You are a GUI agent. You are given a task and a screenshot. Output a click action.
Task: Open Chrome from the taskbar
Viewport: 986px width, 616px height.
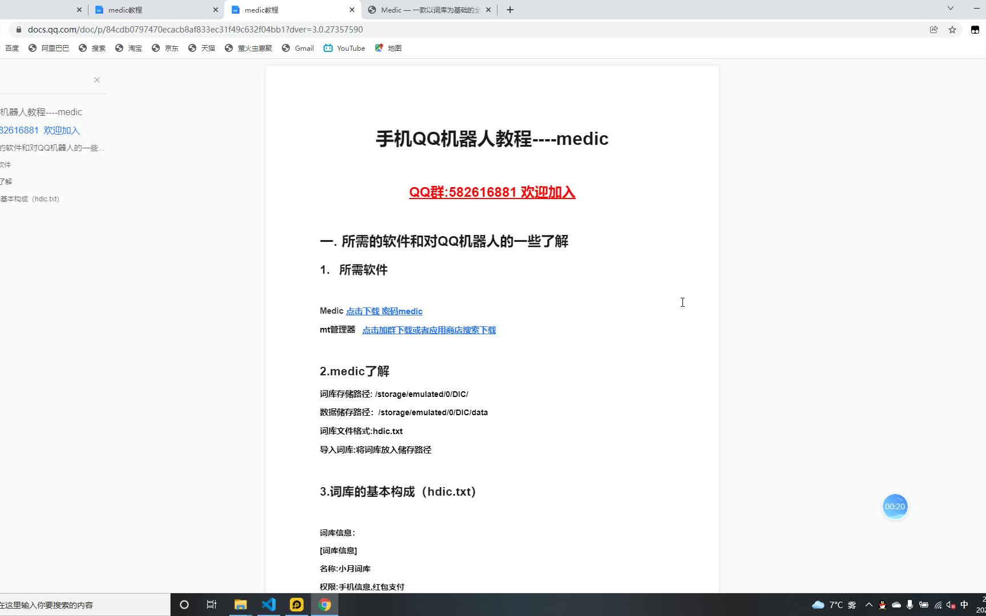[x=325, y=605]
